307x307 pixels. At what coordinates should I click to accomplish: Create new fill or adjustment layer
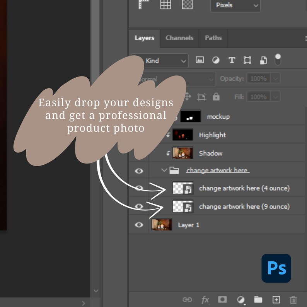pos(240,300)
